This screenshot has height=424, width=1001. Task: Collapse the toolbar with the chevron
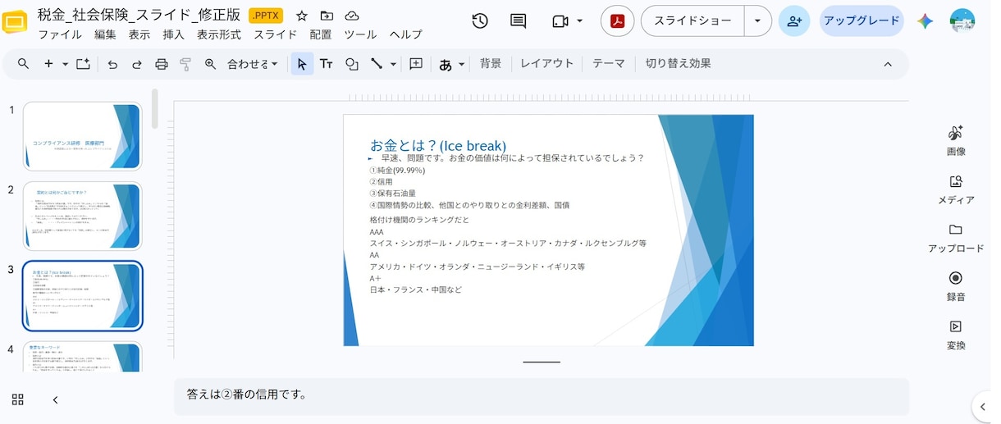tap(888, 64)
